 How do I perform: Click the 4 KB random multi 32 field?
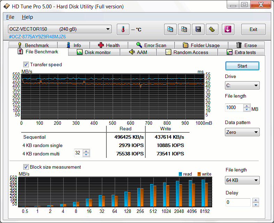(79, 153)
